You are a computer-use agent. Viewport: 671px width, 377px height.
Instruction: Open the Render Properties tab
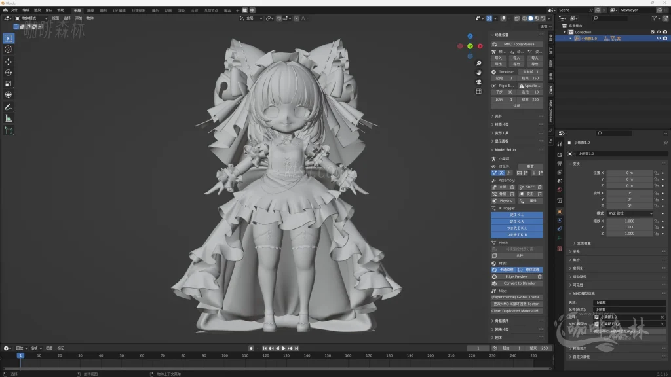pos(560,154)
